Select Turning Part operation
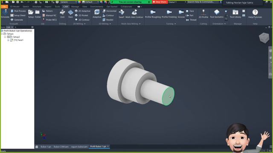Viewport: 273px width, 153px height. pos(189,15)
